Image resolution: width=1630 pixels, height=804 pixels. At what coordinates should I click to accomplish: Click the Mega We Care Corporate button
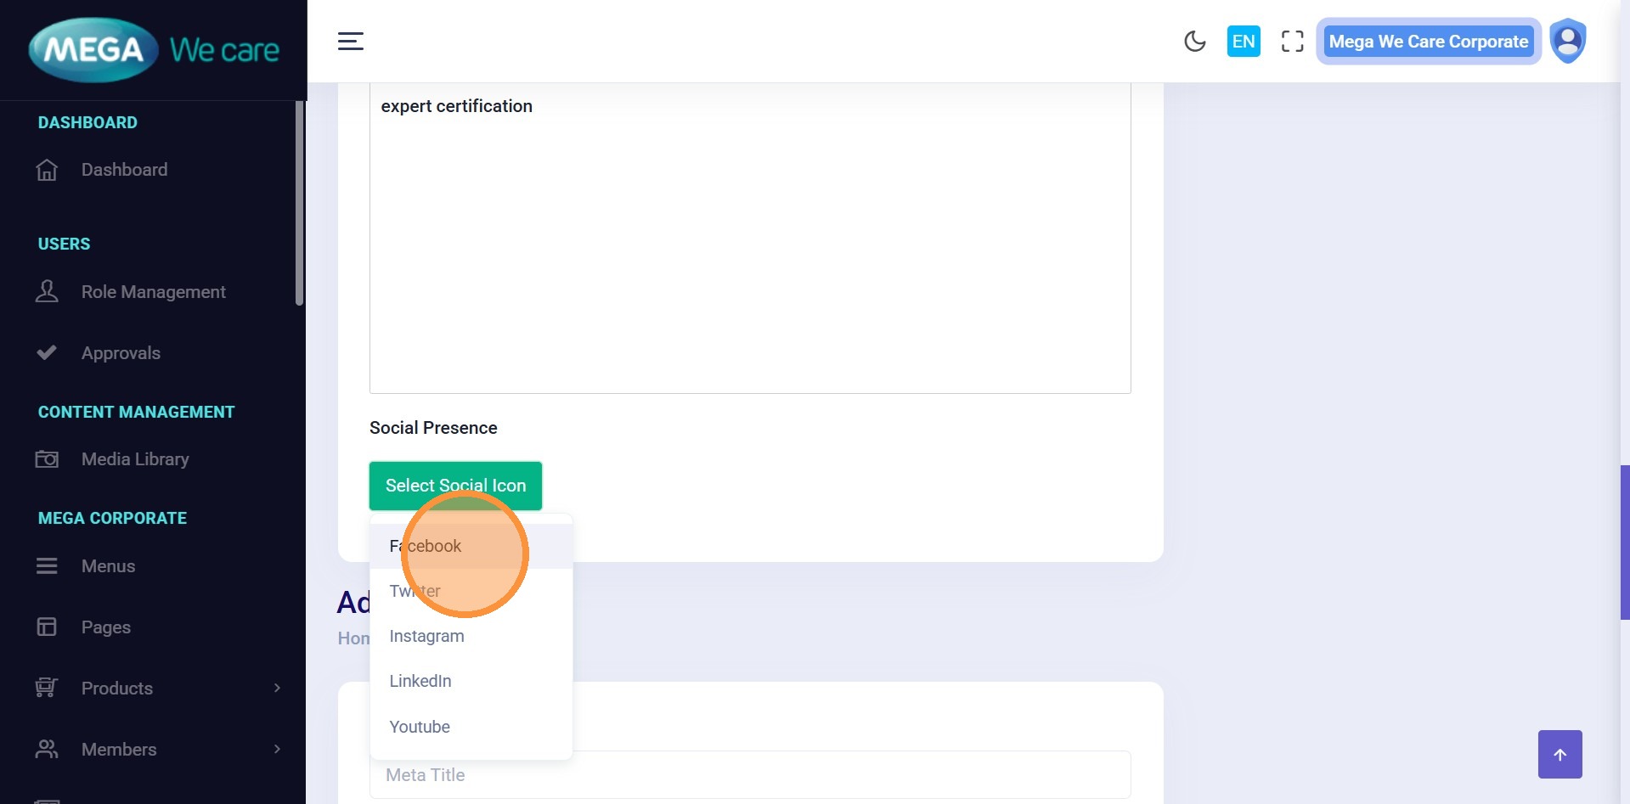pos(1428,41)
